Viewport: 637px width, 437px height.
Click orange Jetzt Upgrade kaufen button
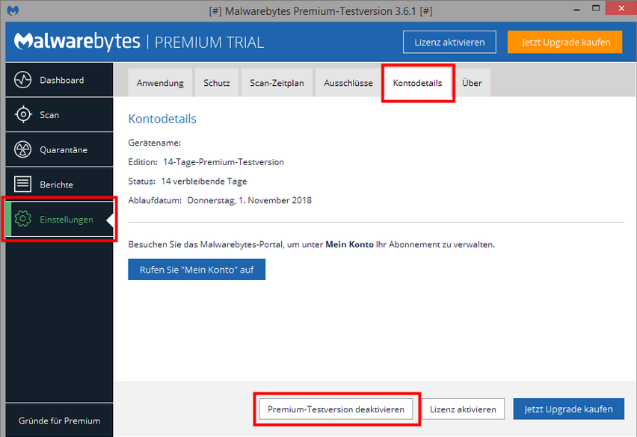[x=564, y=42]
